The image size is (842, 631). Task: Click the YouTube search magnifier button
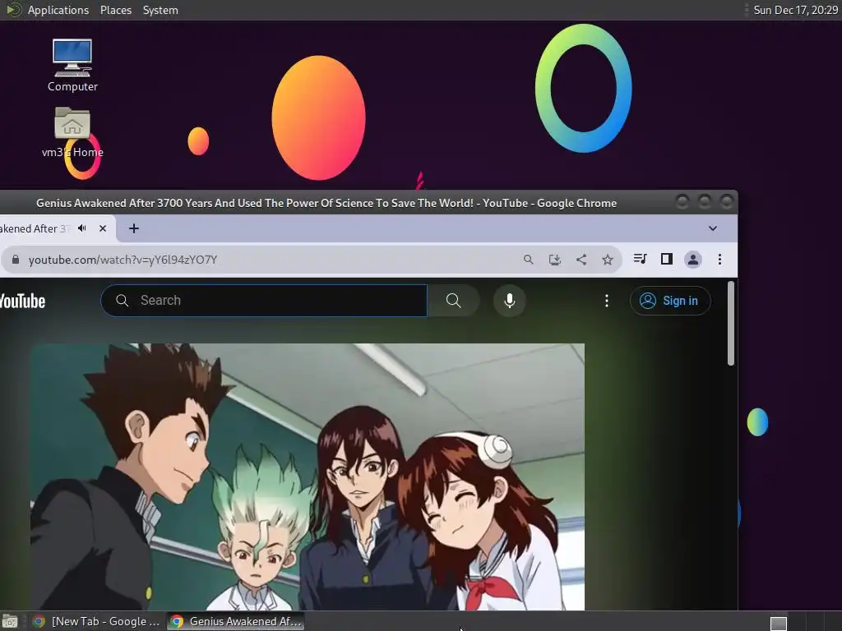[x=453, y=301]
